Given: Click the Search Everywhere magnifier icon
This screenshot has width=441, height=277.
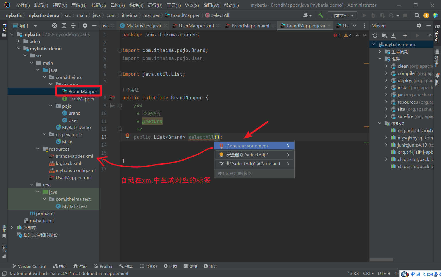Looking at the screenshot, I should click(417, 15).
